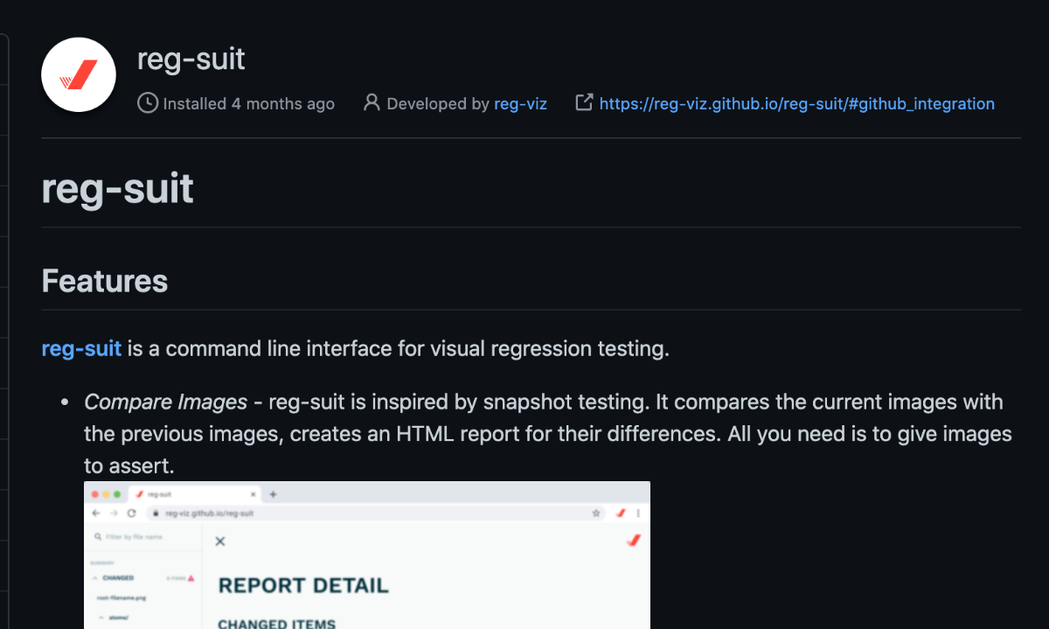Click the bookmark star in the embedded address bar
The height and width of the screenshot is (629, 1049).
[x=596, y=514]
